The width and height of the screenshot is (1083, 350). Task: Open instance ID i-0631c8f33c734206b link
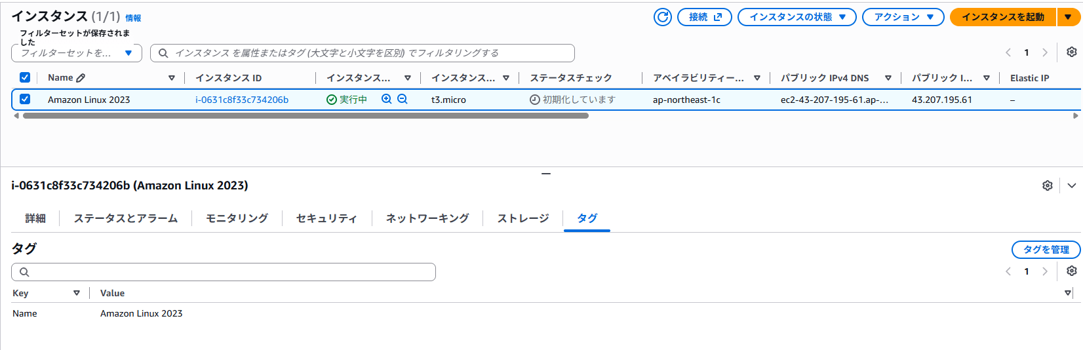[x=242, y=100]
